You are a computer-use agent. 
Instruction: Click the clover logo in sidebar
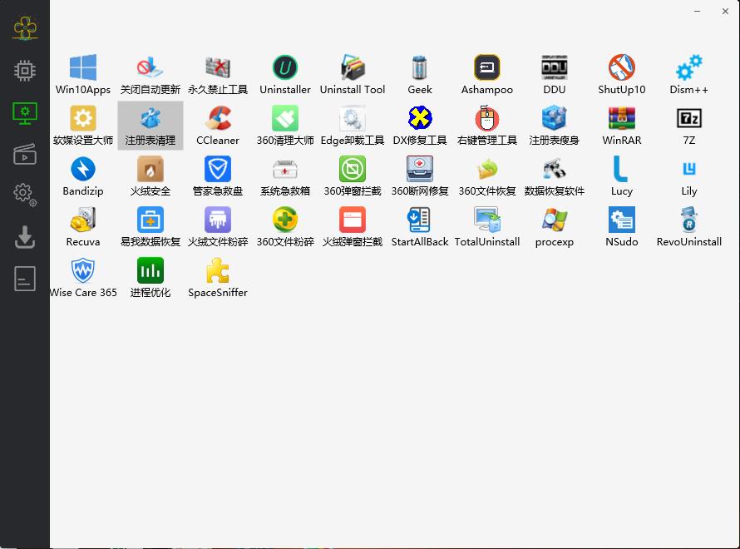(x=25, y=29)
